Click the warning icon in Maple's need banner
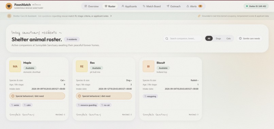Screen dimensions: 274x129 13,96
